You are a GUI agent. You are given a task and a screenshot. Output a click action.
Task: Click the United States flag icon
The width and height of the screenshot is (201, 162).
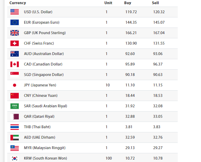pos(15,12)
